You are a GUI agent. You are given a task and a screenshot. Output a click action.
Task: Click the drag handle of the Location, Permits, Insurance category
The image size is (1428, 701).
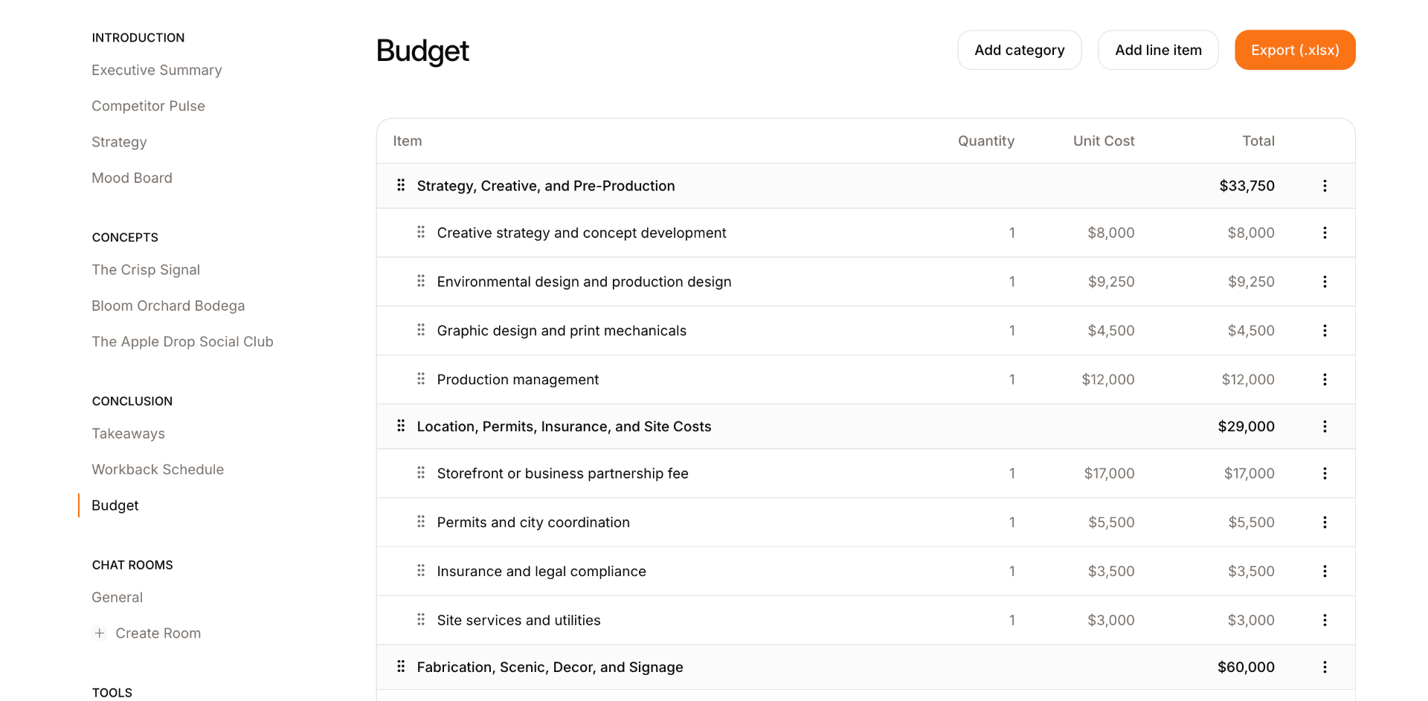[x=401, y=426]
